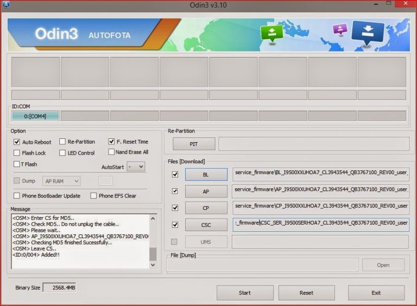Close the Odin3 window
Screen dimensions: 417x306
click(405, 4)
